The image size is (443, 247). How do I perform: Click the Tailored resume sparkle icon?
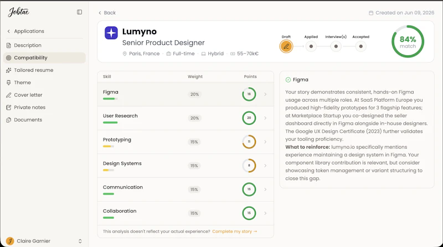click(x=8, y=70)
